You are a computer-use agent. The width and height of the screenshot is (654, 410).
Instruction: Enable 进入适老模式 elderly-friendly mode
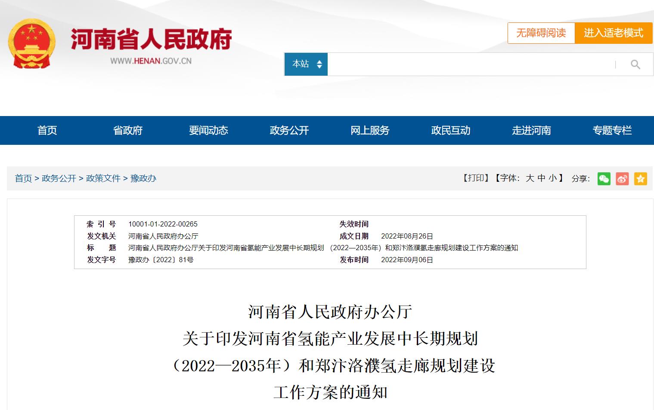(x=614, y=33)
